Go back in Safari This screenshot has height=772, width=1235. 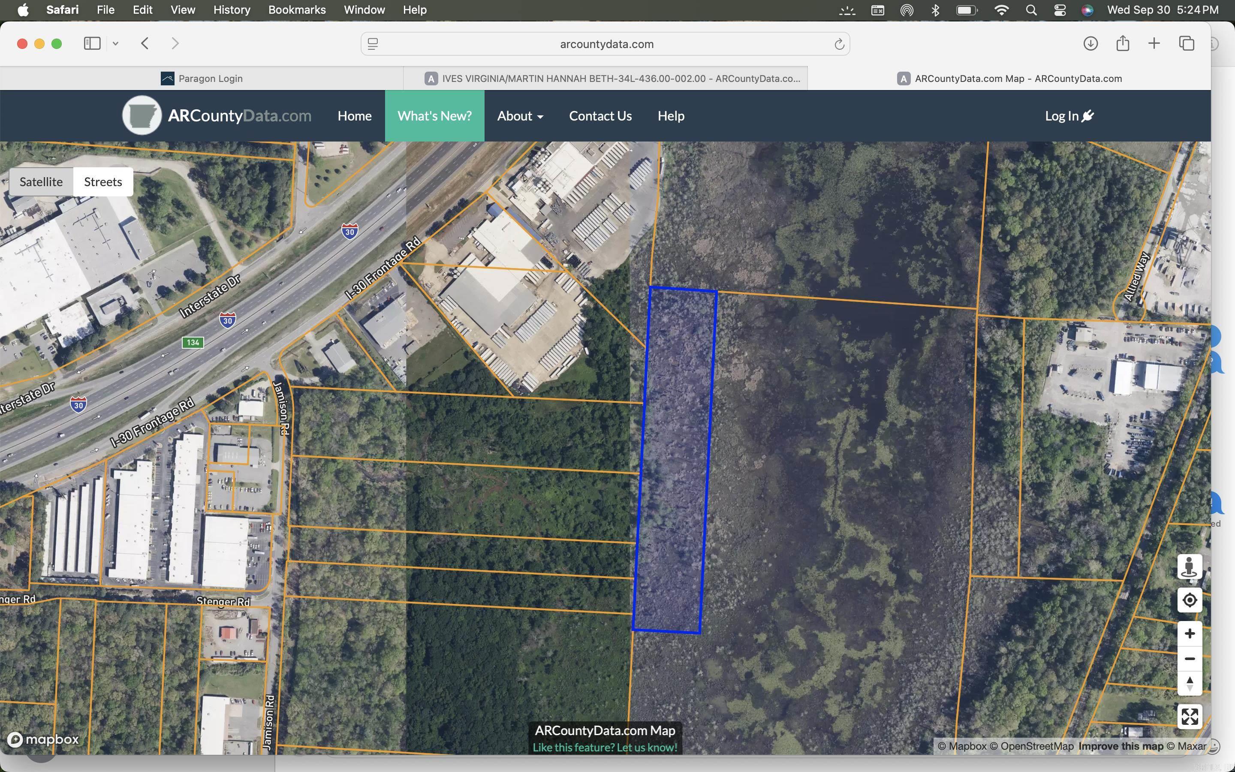pyautogui.click(x=145, y=43)
